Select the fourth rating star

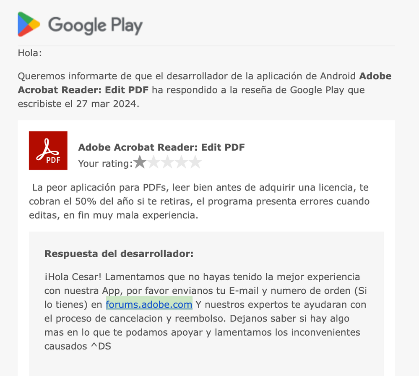[182, 162]
